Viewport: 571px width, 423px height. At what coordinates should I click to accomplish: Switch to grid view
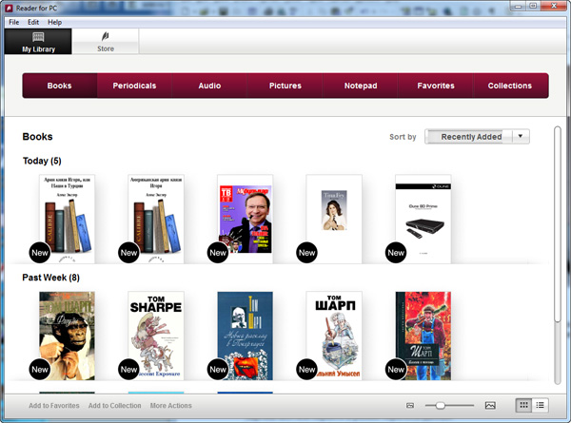coord(523,406)
